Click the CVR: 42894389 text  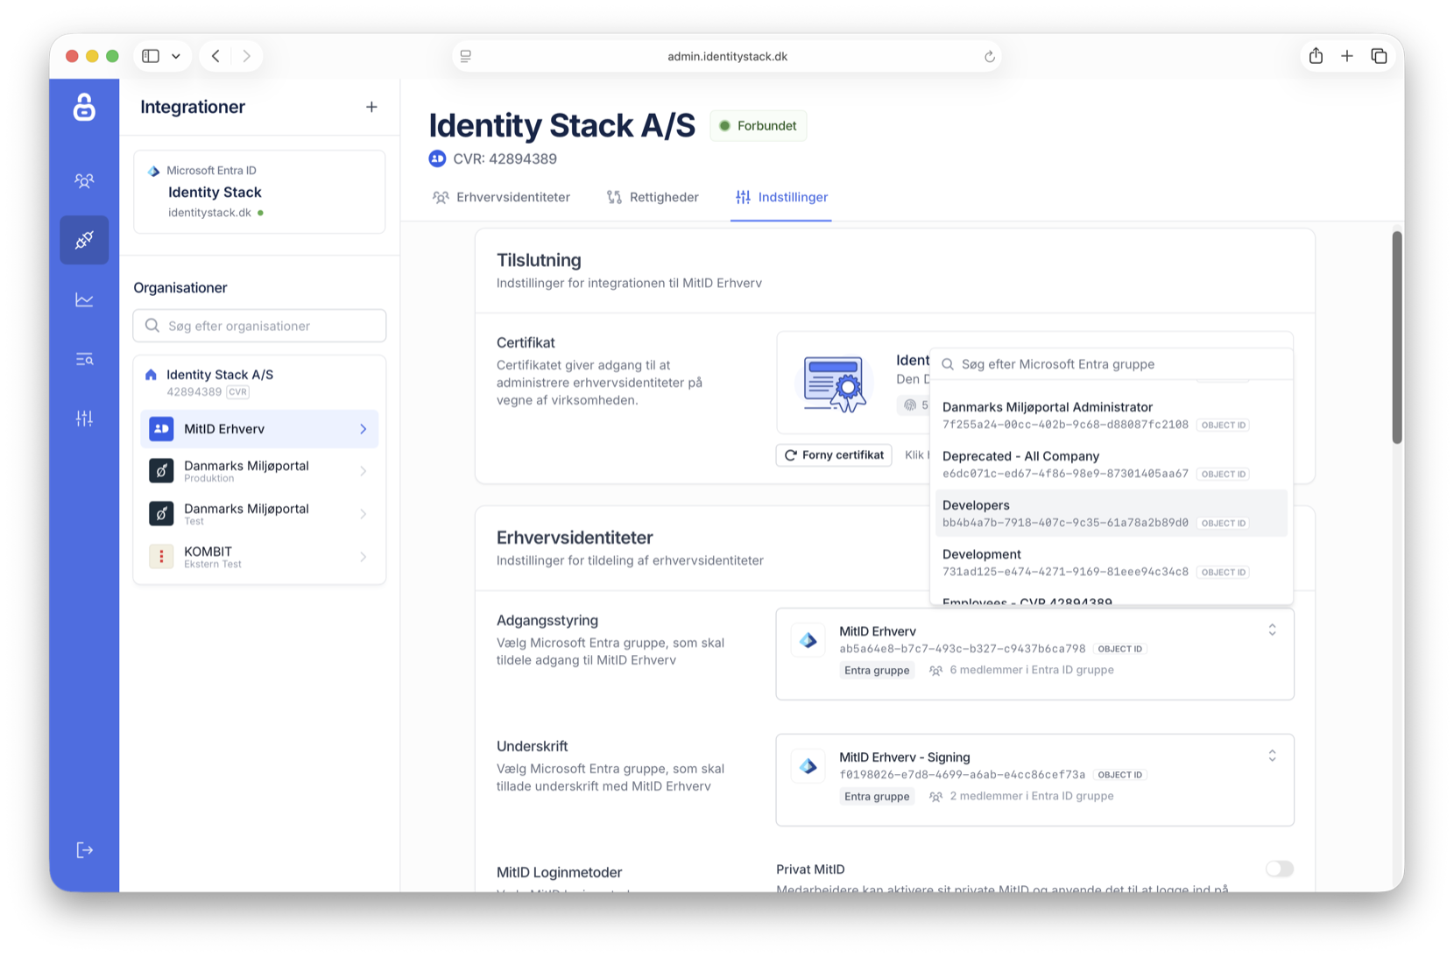pyautogui.click(x=505, y=158)
